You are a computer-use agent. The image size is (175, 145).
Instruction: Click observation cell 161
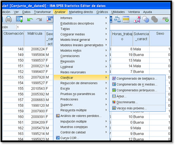13,122
